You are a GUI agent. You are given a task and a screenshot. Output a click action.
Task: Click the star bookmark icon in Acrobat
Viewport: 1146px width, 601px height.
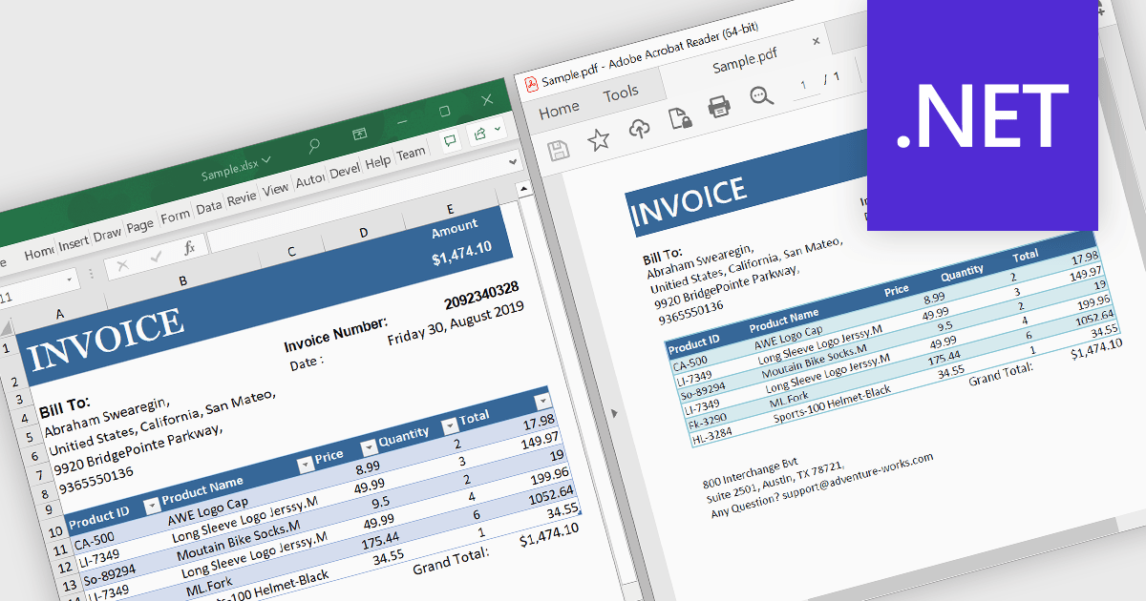(x=599, y=141)
